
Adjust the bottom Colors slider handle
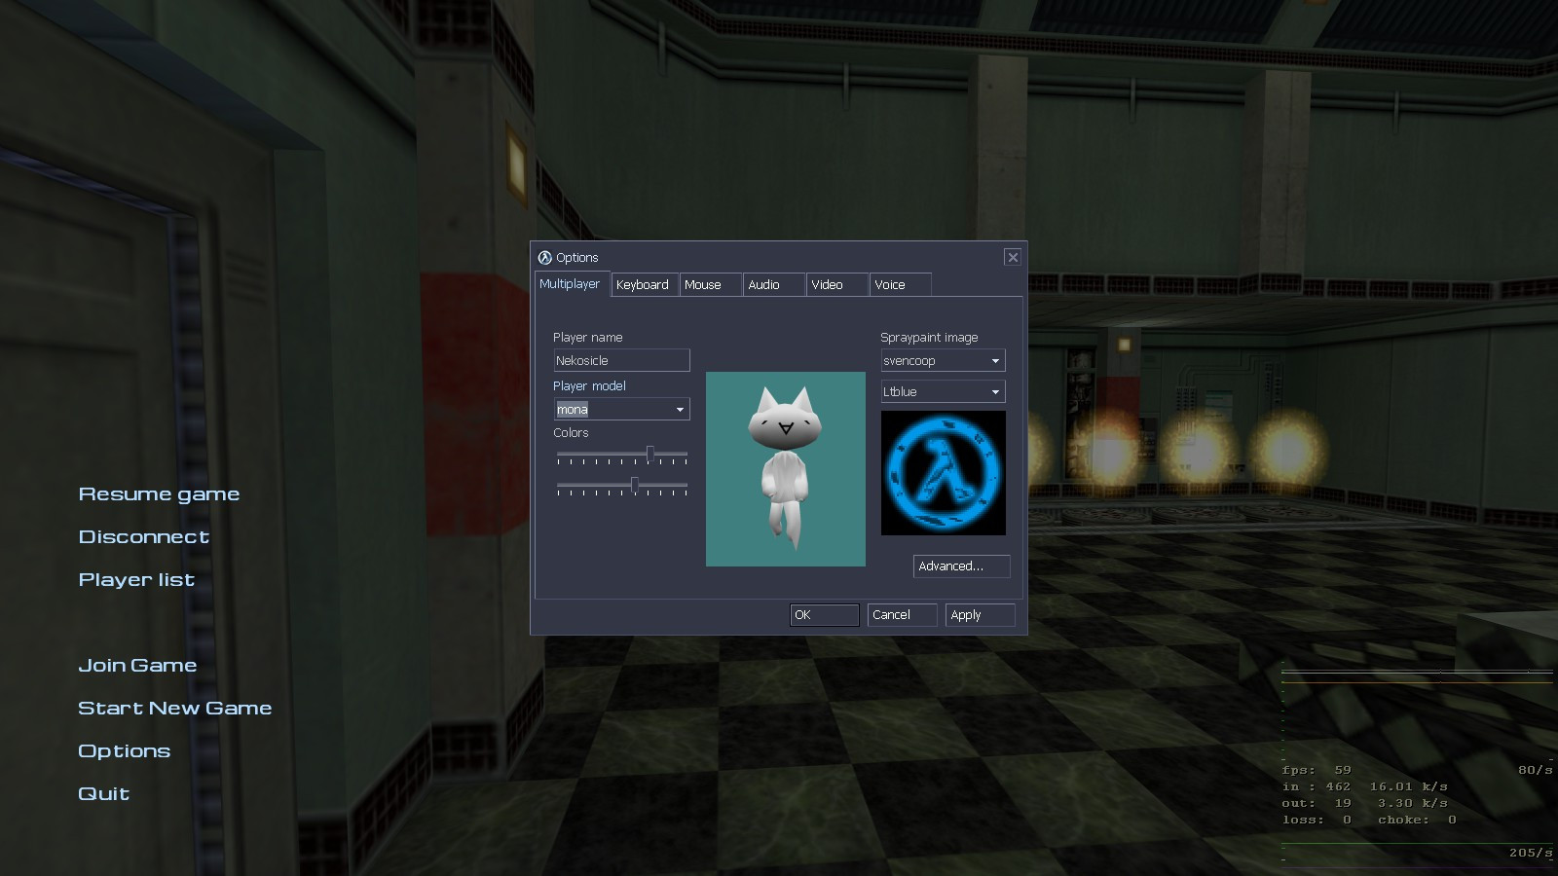[636, 486]
